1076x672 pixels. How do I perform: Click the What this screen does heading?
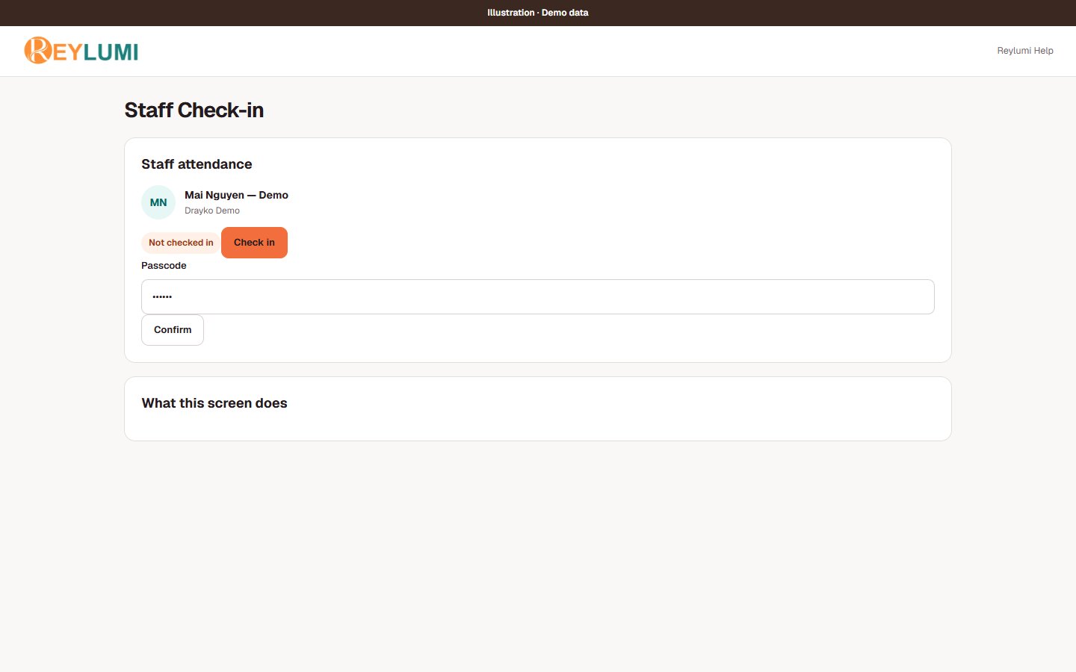tap(214, 403)
